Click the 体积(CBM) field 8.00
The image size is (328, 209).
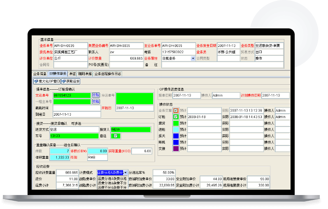tap(98, 151)
